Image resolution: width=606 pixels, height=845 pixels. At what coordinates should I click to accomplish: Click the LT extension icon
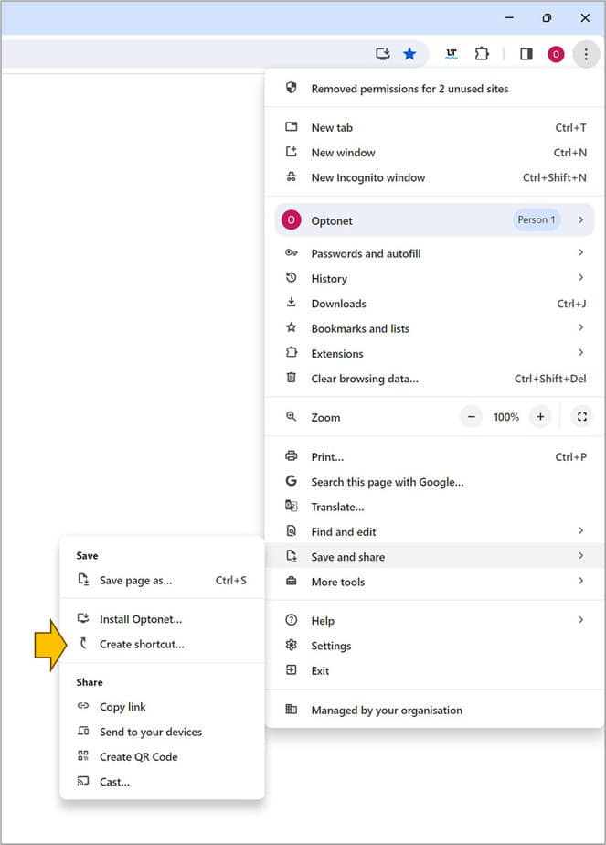pyautogui.click(x=451, y=54)
